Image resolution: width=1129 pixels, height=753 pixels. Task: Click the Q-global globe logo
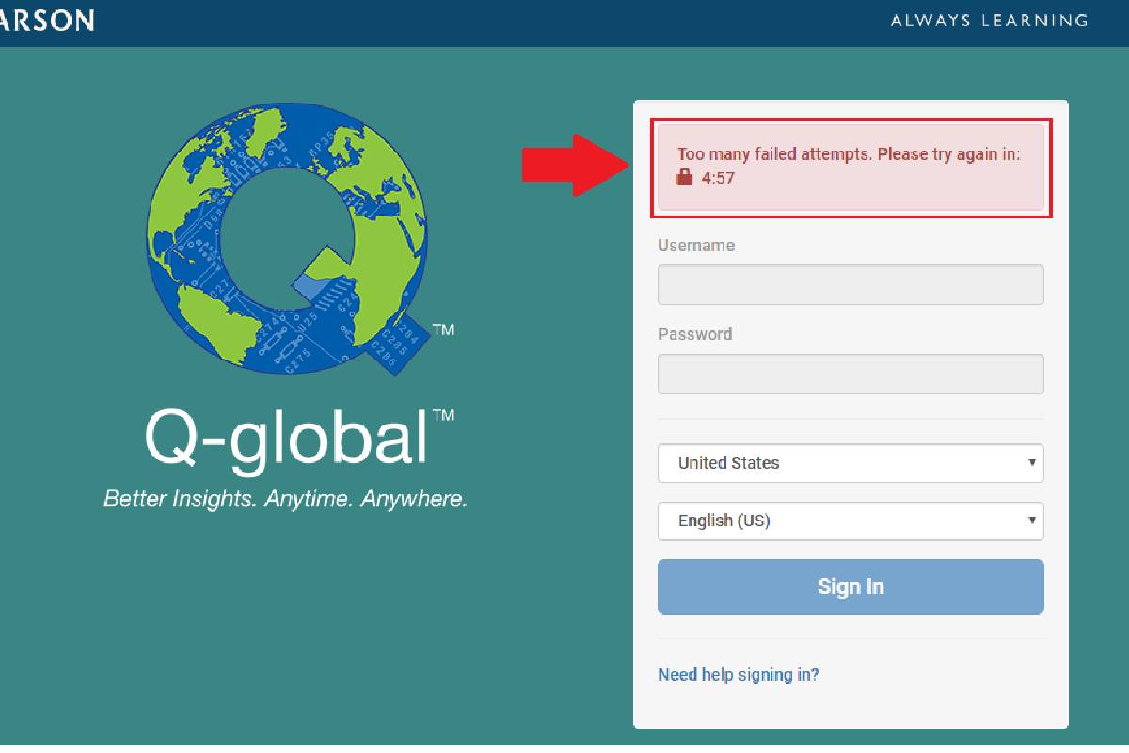[291, 237]
